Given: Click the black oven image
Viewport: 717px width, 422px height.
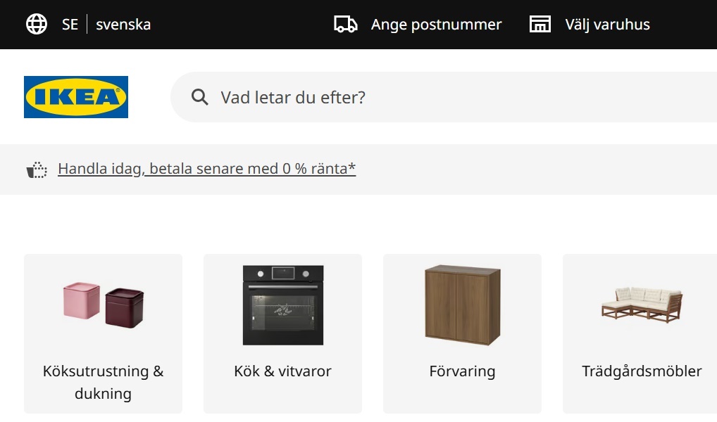Looking at the screenshot, I should pos(282,305).
